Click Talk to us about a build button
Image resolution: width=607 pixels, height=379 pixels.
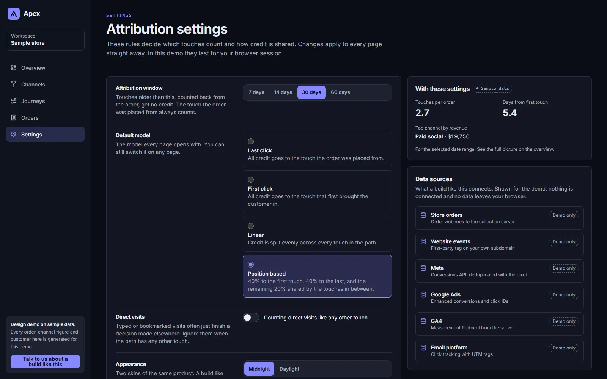pos(45,362)
